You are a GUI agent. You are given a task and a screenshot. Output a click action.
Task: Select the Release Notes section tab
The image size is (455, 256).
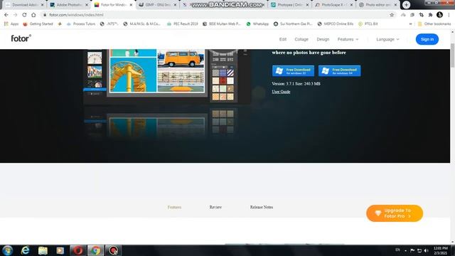point(261,207)
